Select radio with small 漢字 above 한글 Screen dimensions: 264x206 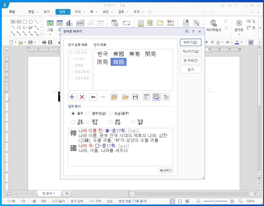[x=111, y=122]
